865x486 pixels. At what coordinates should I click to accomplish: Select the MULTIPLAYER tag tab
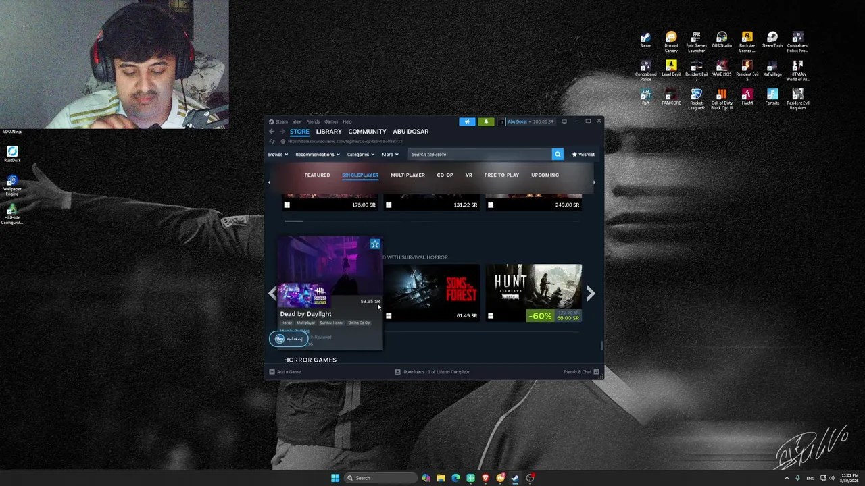[407, 175]
